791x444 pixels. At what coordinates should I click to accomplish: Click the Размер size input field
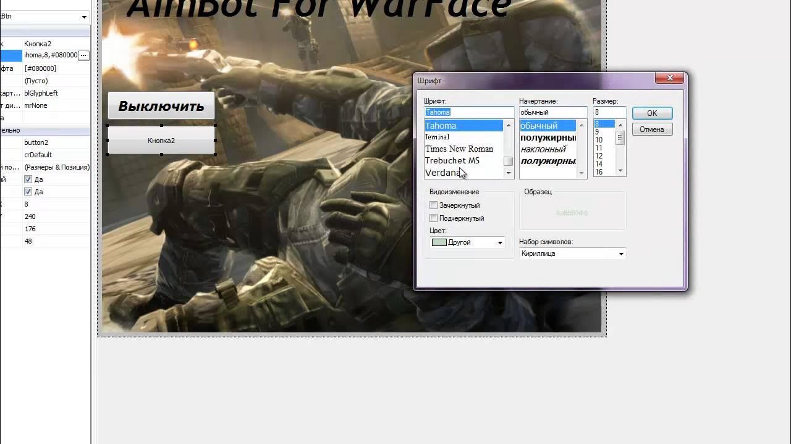[609, 112]
